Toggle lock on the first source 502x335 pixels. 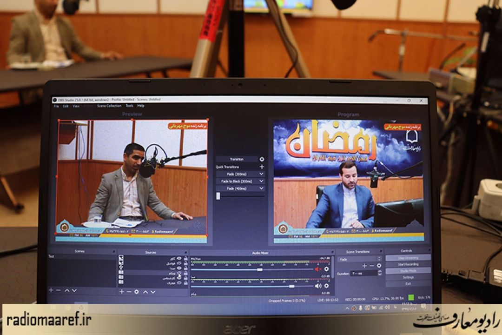click(185, 258)
